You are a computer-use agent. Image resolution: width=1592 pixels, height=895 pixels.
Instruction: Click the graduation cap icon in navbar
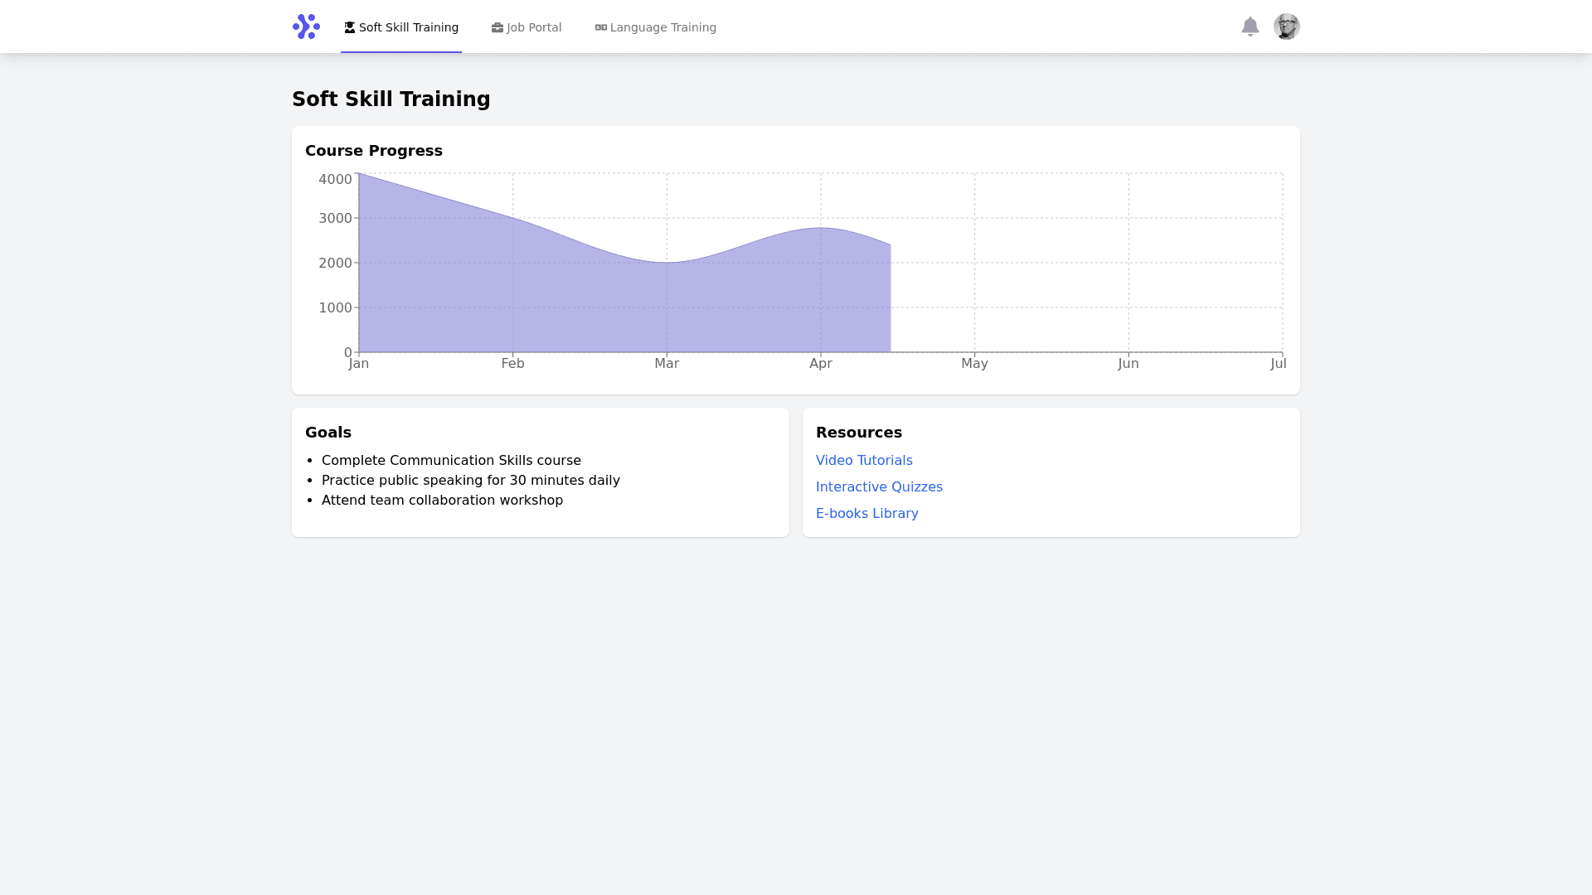pos(350,27)
